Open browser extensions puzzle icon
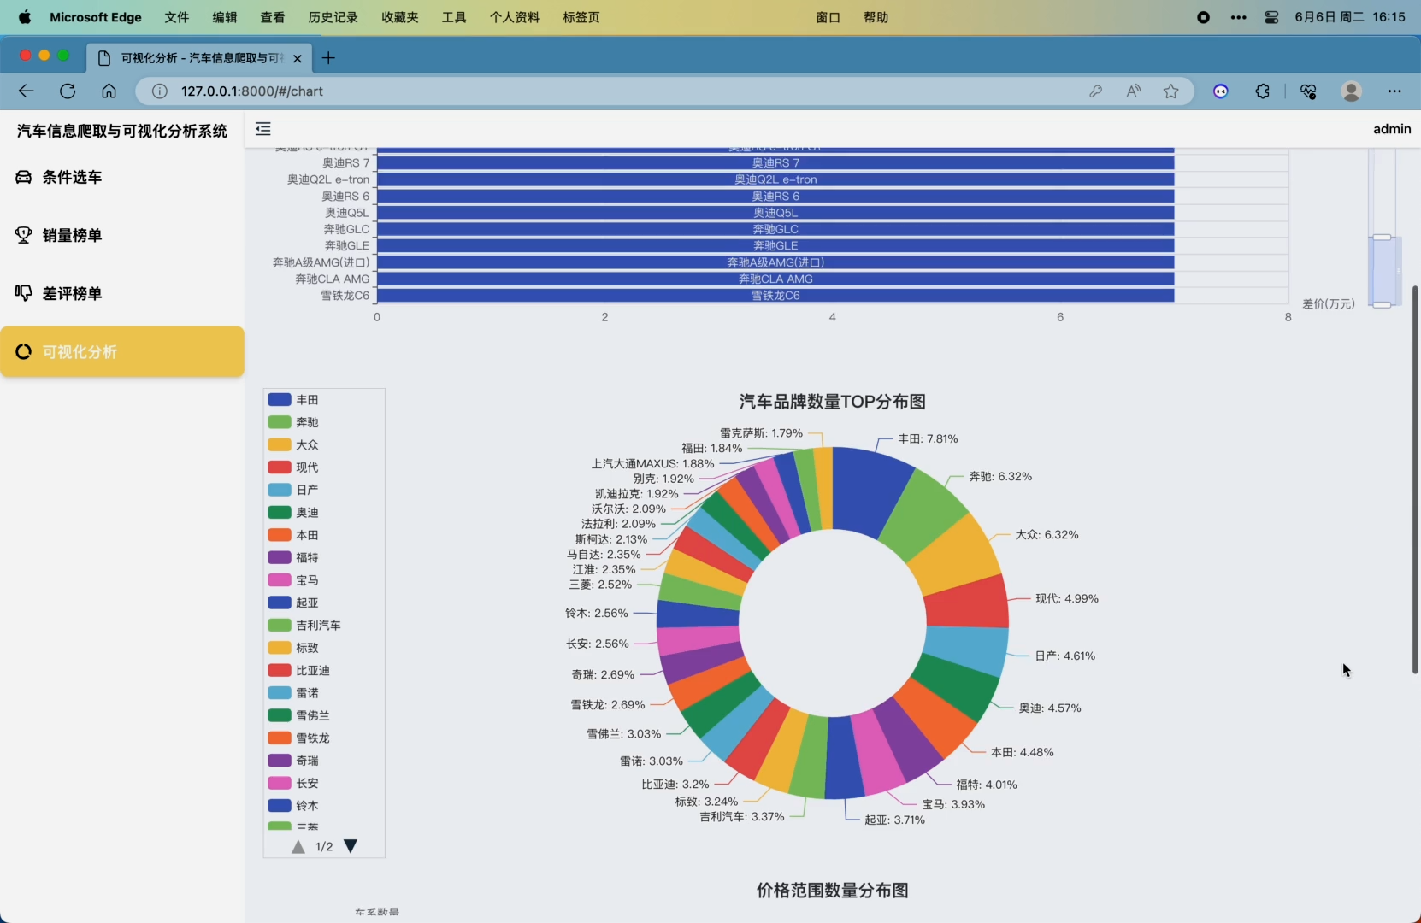1421x923 pixels. click(1263, 91)
